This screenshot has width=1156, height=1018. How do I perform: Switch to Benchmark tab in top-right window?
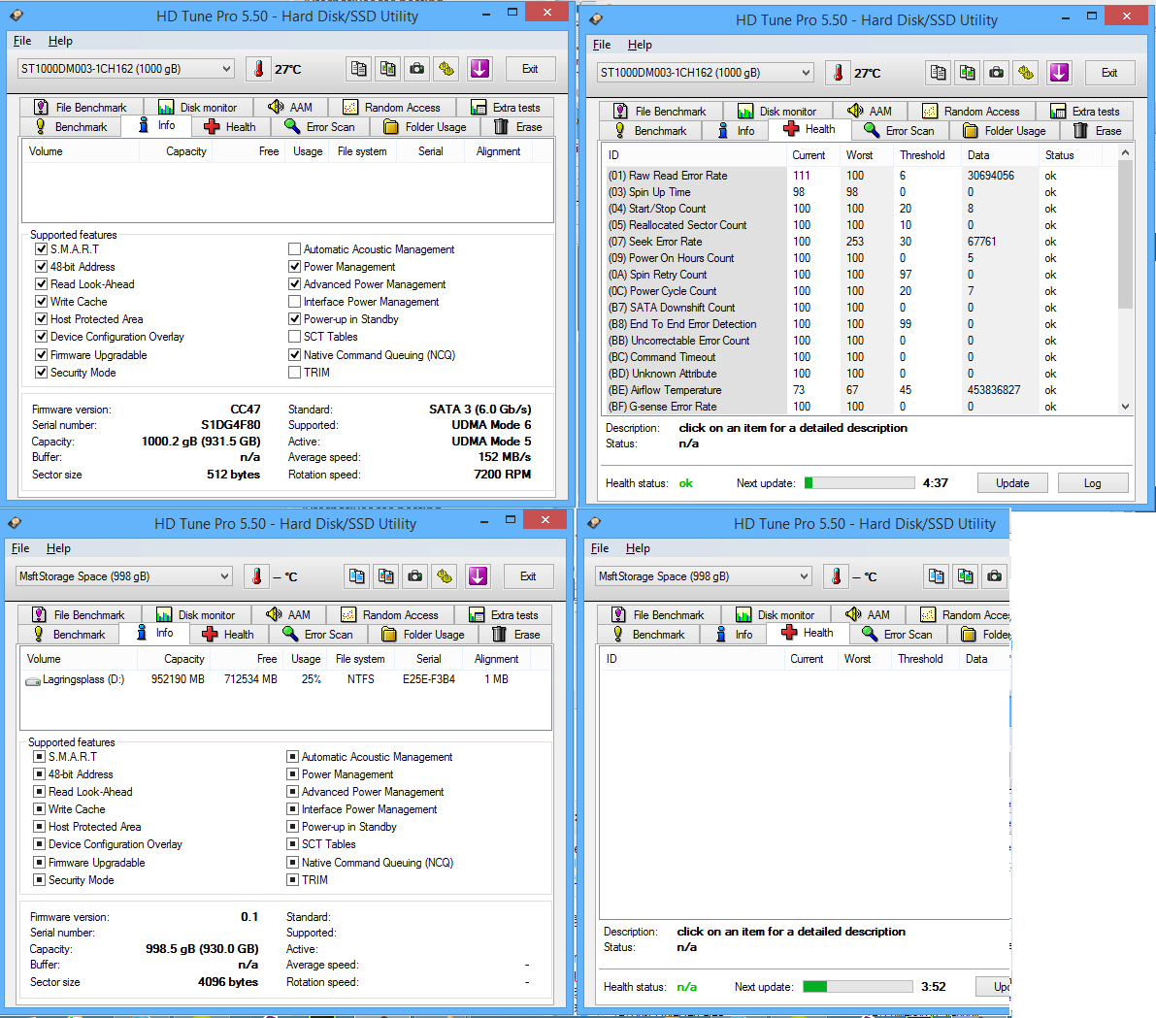(651, 130)
